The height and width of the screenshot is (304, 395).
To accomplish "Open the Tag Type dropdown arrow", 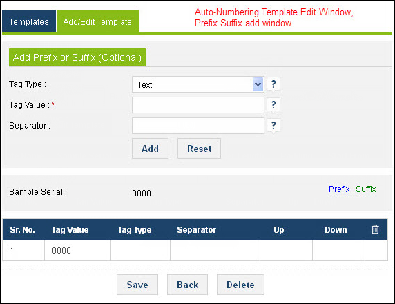I will tap(258, 84).
